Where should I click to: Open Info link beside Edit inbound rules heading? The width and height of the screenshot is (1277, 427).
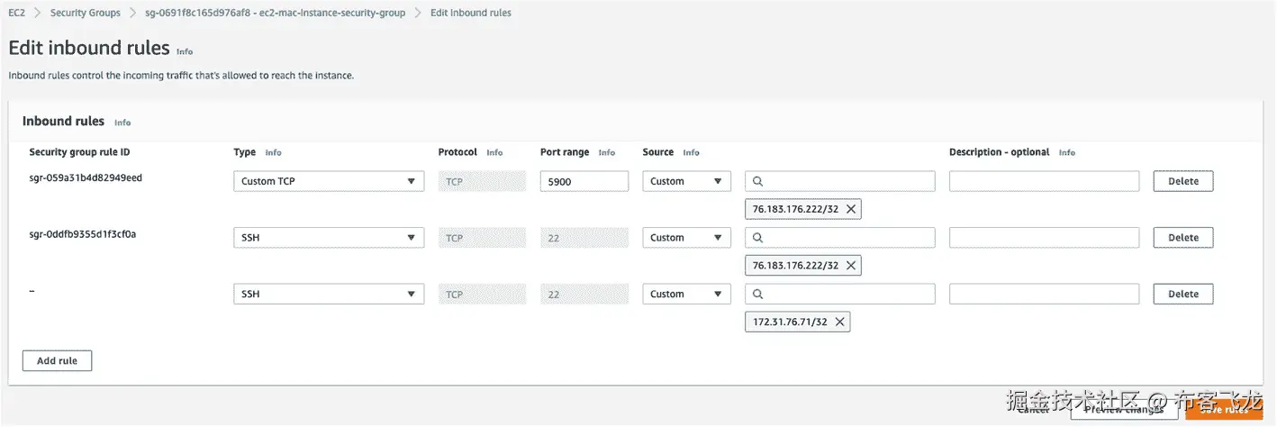pyautogui.click(x=185, y=51)
